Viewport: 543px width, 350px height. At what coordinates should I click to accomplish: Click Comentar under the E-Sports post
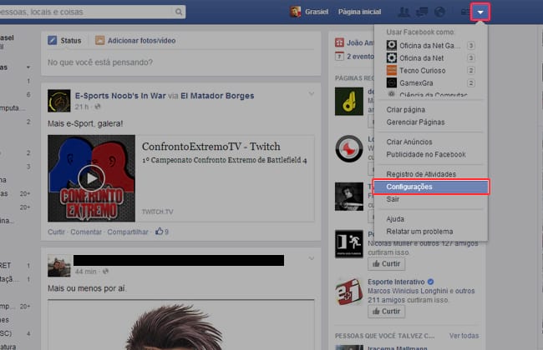pos(86,232)
